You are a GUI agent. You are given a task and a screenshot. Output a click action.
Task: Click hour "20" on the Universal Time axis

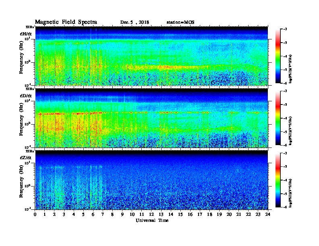[229, 214]
